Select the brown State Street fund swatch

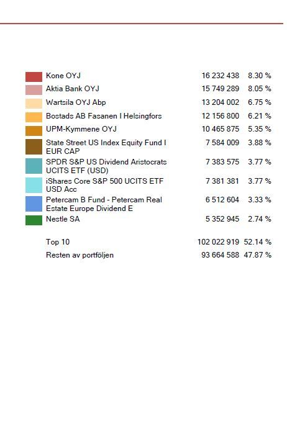click(x=34, y=146)
